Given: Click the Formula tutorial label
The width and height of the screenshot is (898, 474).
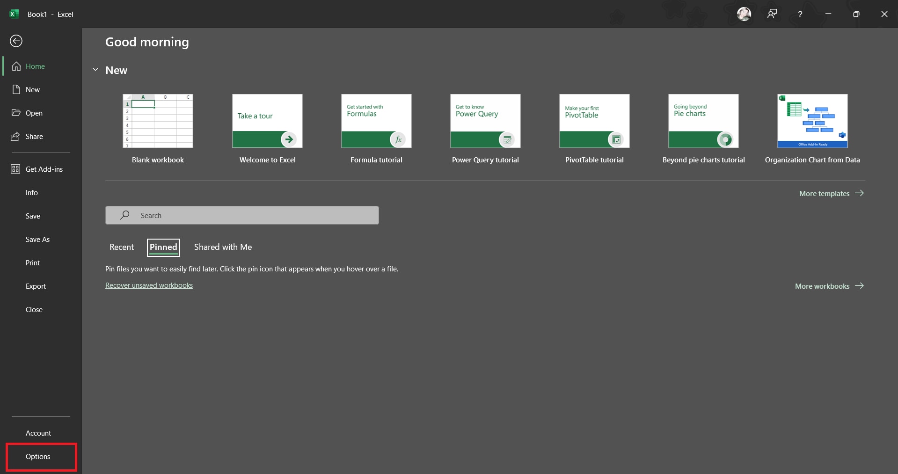Looking at the screenshot, I should 376,160.
